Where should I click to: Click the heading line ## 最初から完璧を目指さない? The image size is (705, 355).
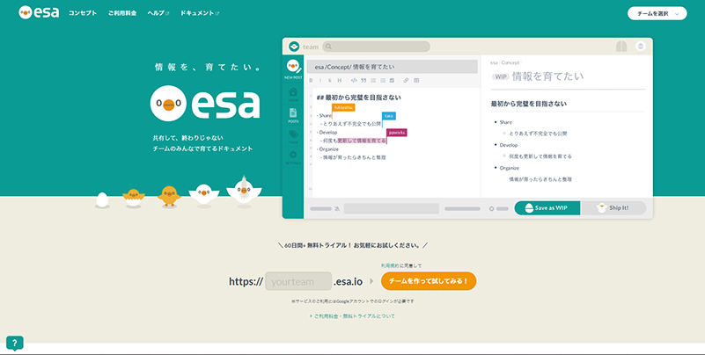click(359, 97)
